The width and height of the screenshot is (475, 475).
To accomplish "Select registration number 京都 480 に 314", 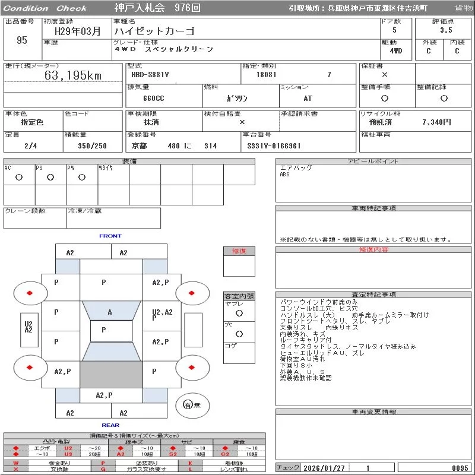I will click(x=174, y=145).
